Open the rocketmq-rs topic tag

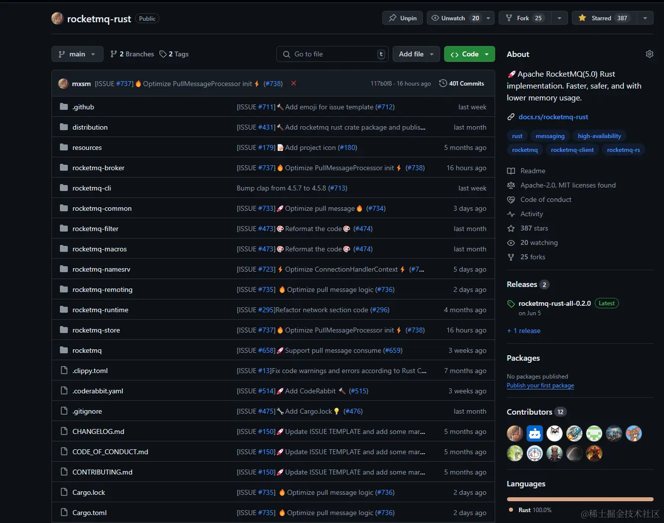point(623,150)
